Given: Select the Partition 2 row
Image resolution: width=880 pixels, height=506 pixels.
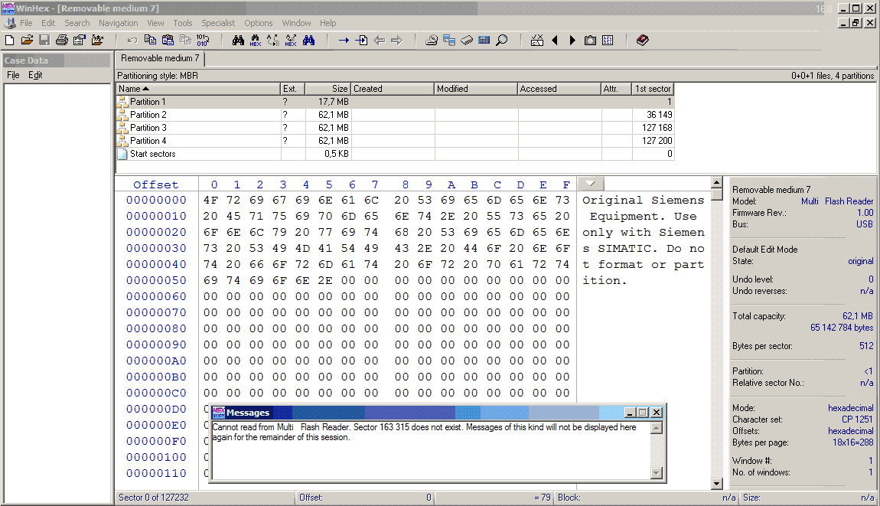Looking at the screenshot, I should (x=395, y=115).
